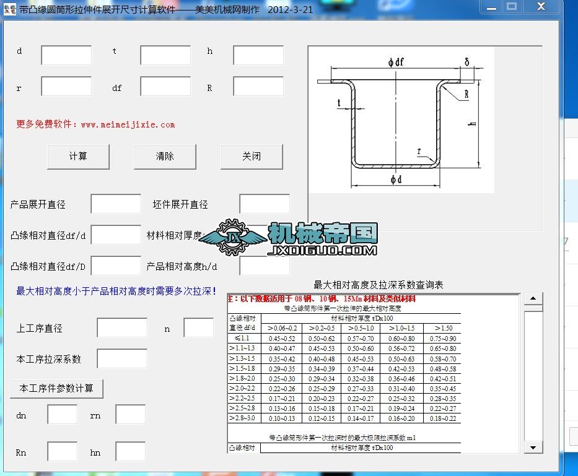Image resolution: width=578 pixels, height=476 pixels.
Task: Close the window with the X button
Action: [x=541, y=7]
